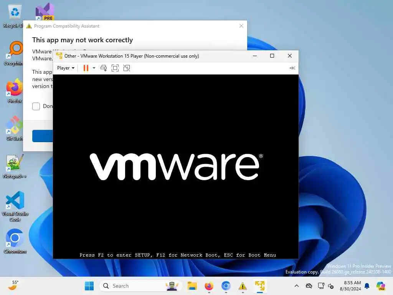Toggle Unity mode icon in VMware toolbar
The image size is (393, 295).
tap(127, 68)
